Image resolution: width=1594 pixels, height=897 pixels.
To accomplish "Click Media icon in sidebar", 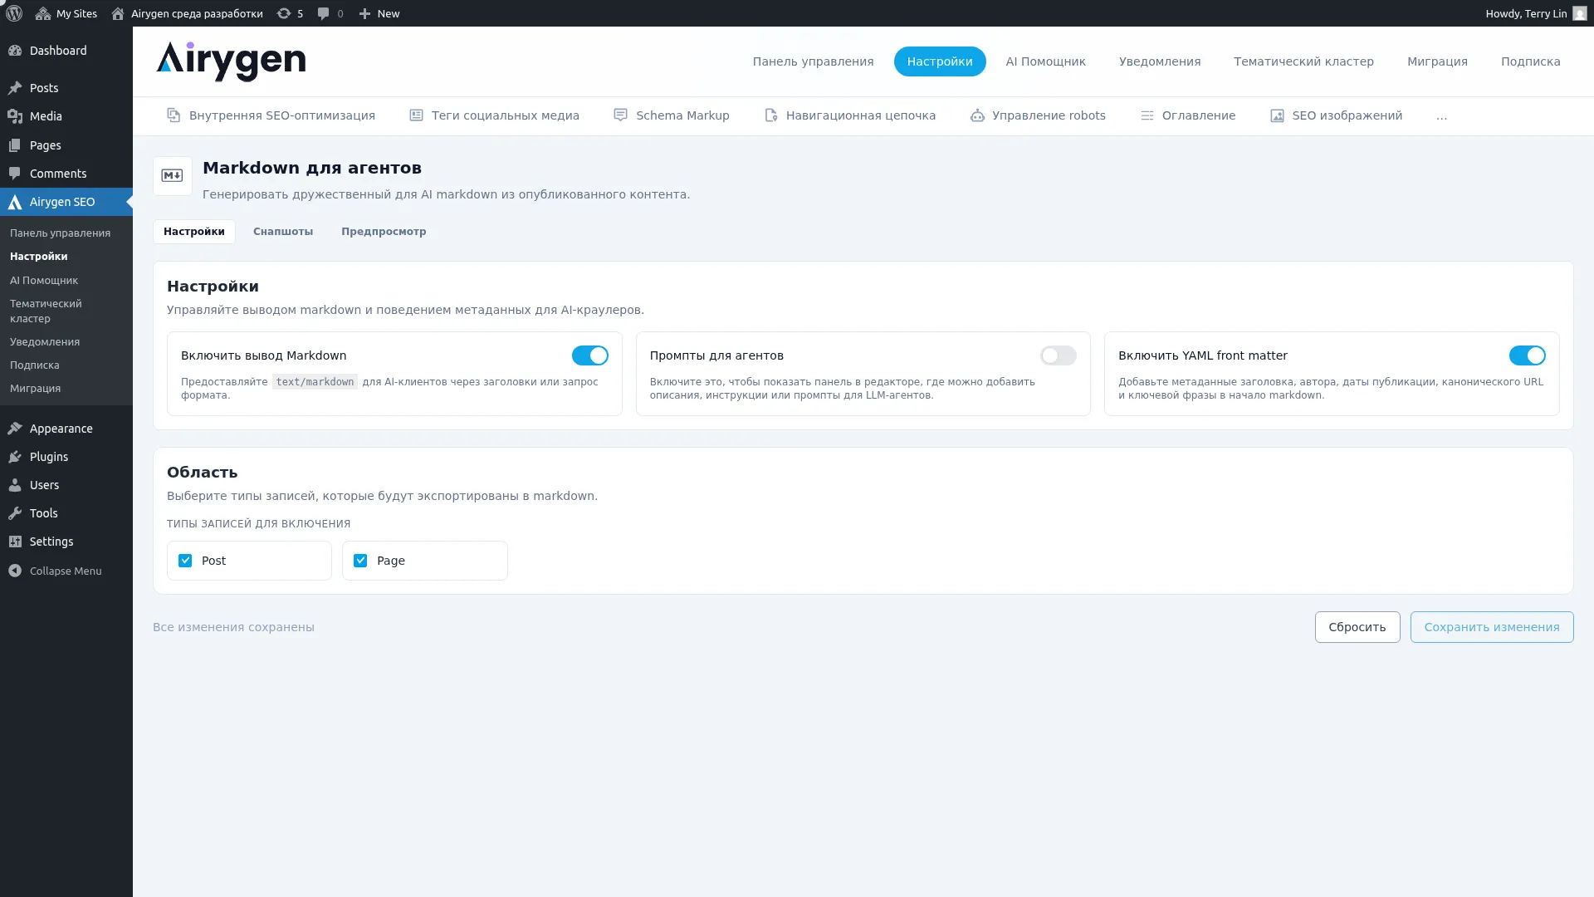I will click(15, 116).
